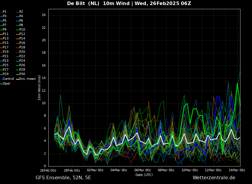Viewport: 252px width, 184px height.
Task: Click the Date (UTC) axis title
Action: pyautogui.click(x=144, y=175)
